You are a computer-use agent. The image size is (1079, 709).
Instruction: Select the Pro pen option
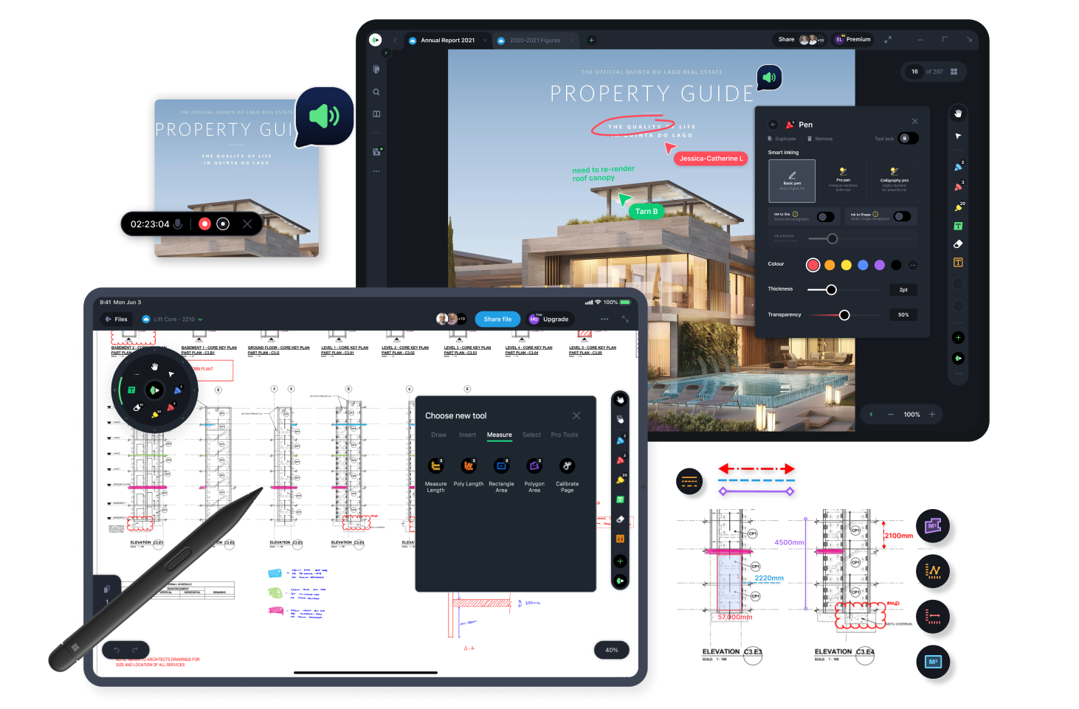coord(844,181)
